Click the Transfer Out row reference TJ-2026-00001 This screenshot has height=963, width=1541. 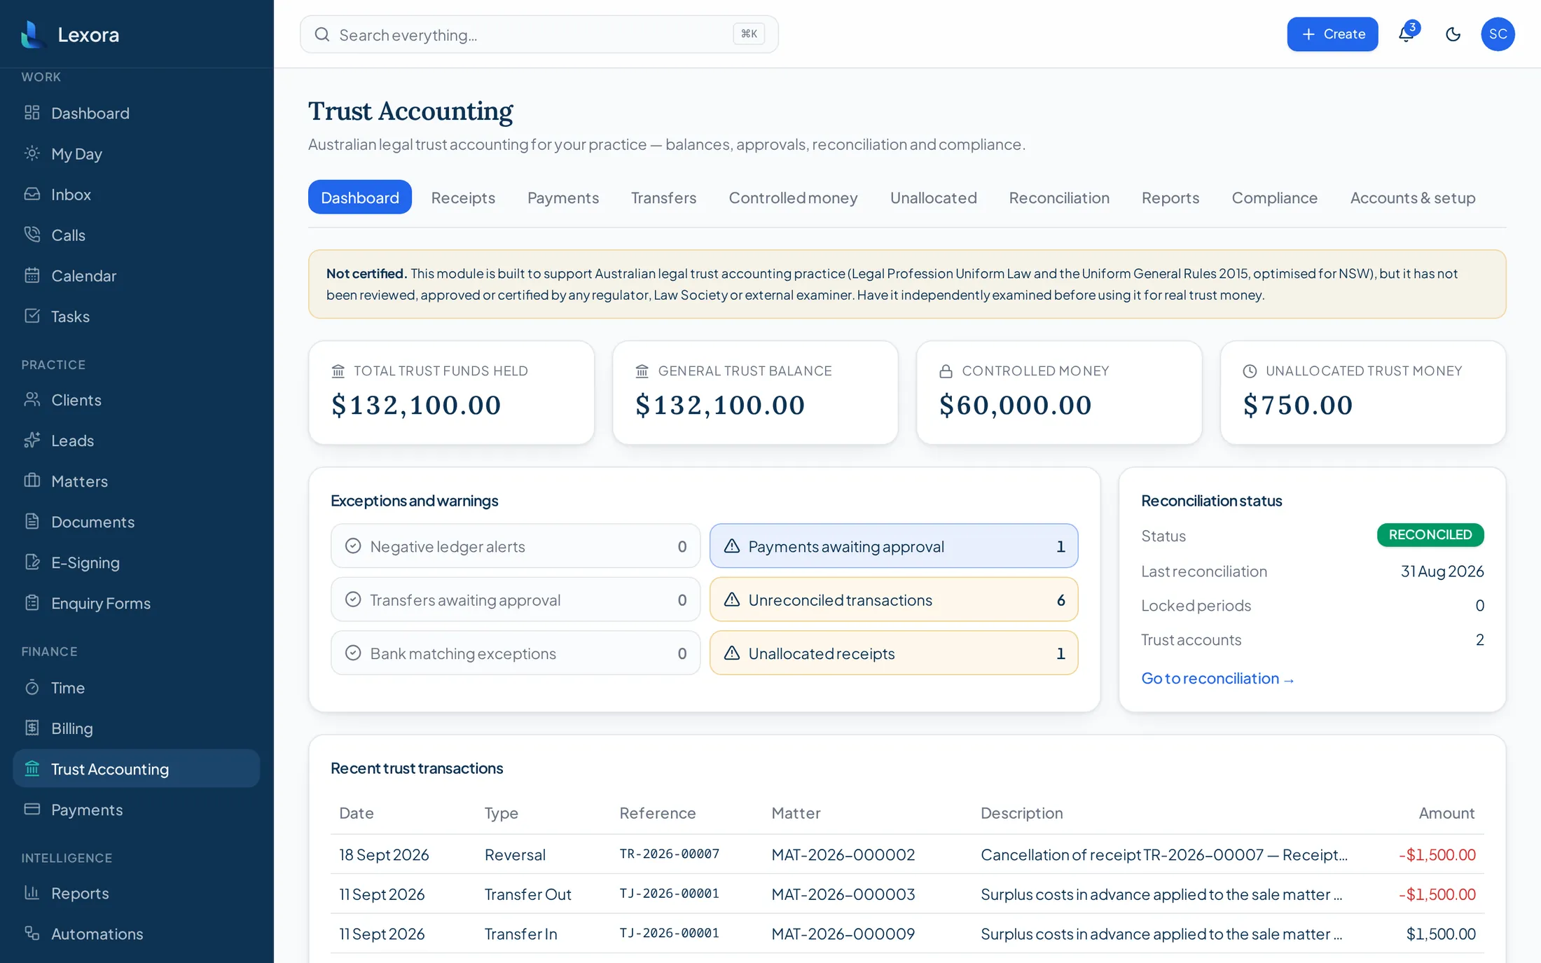click(669, 894)
